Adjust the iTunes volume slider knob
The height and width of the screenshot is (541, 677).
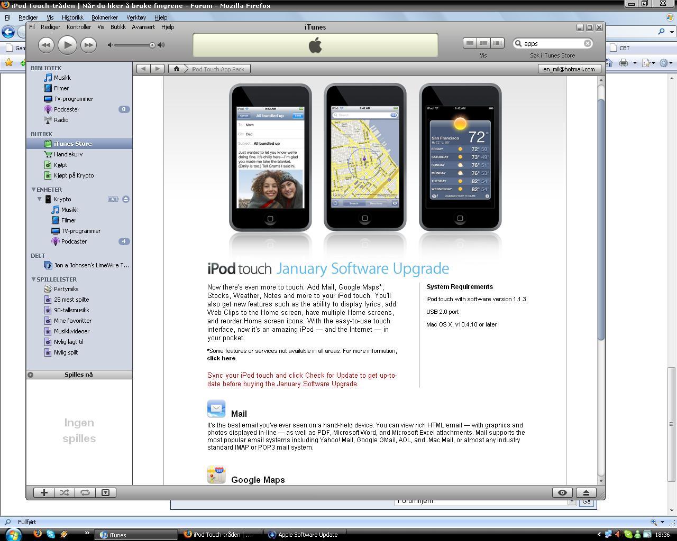click(x=152, y=45)
